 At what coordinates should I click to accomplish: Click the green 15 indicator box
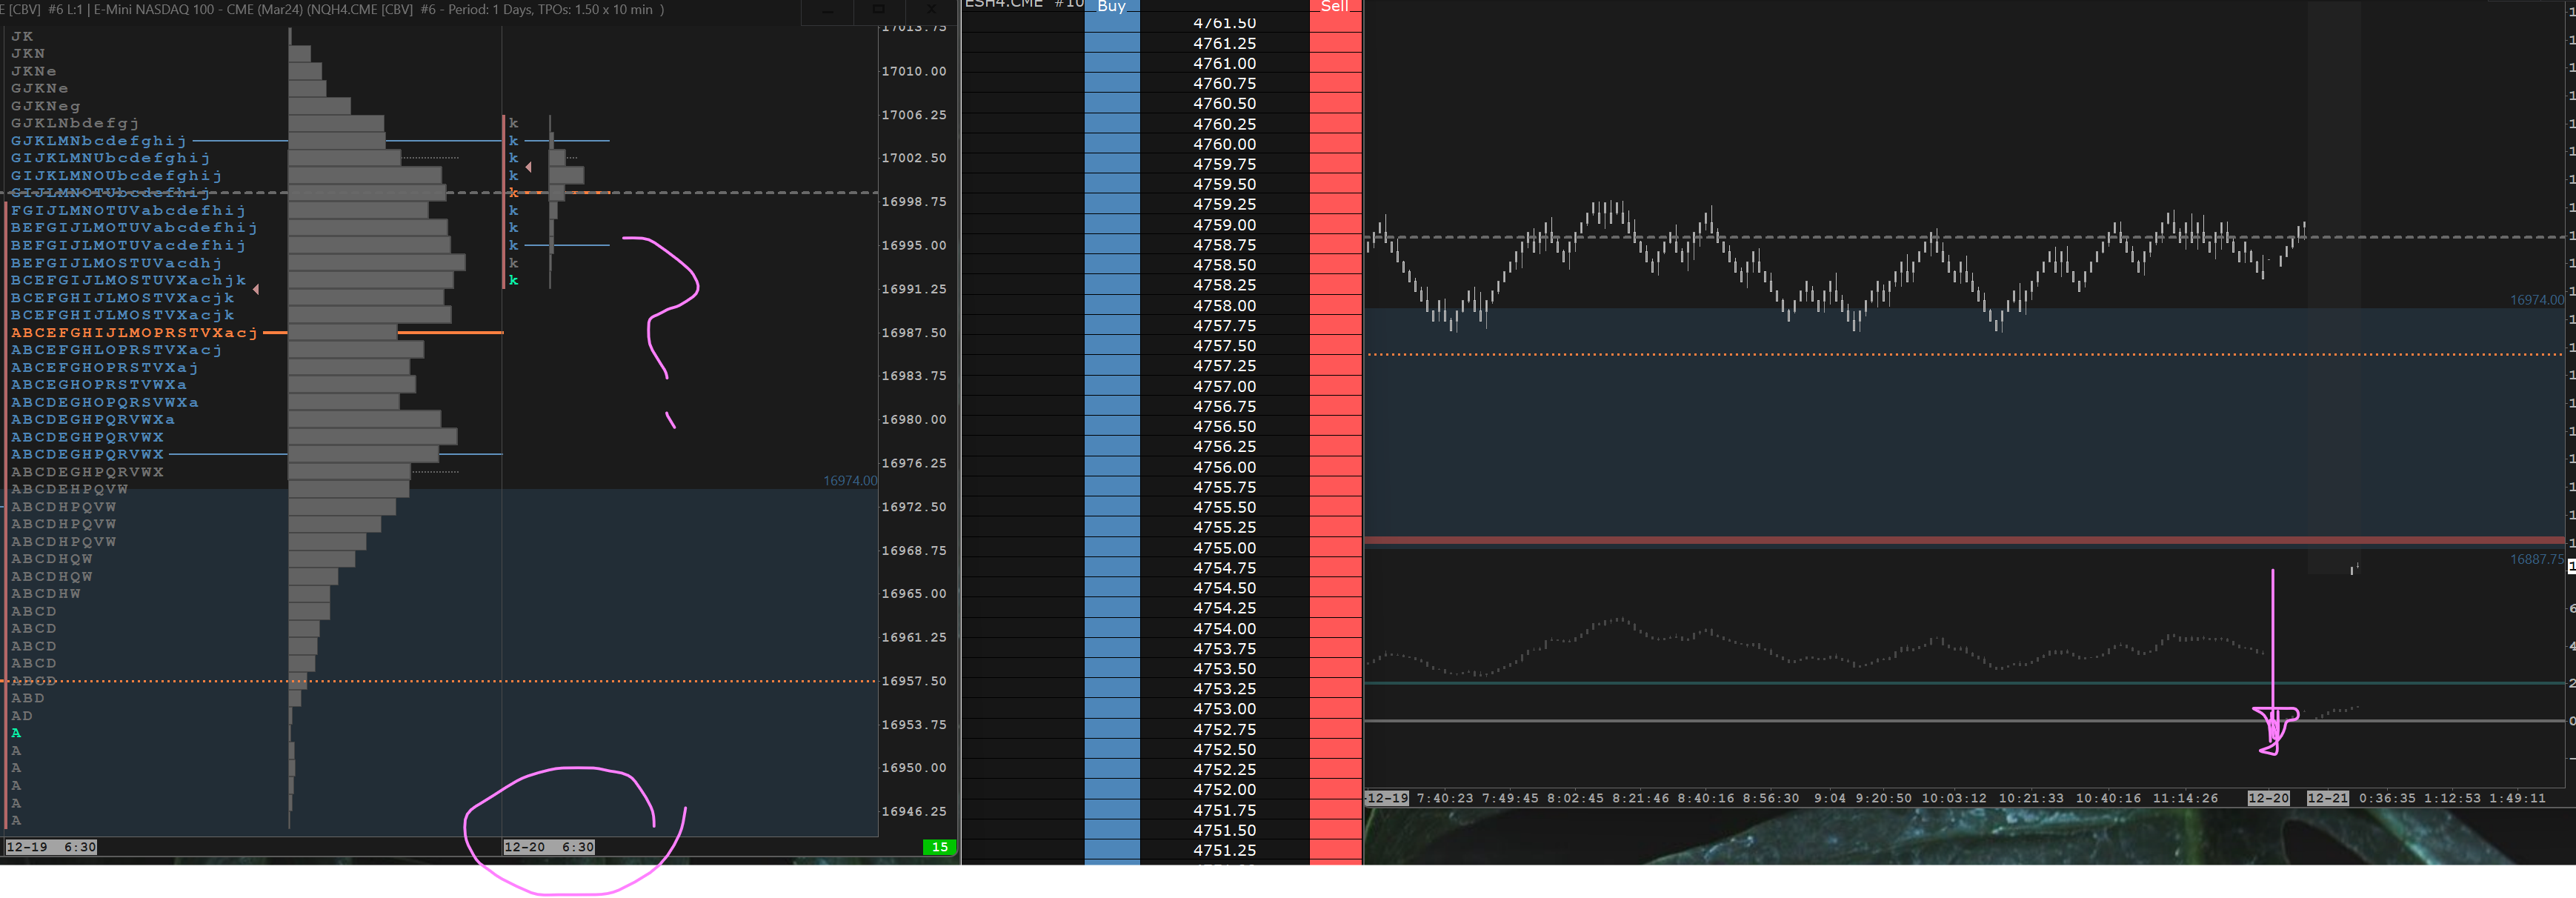coord(939,847)
